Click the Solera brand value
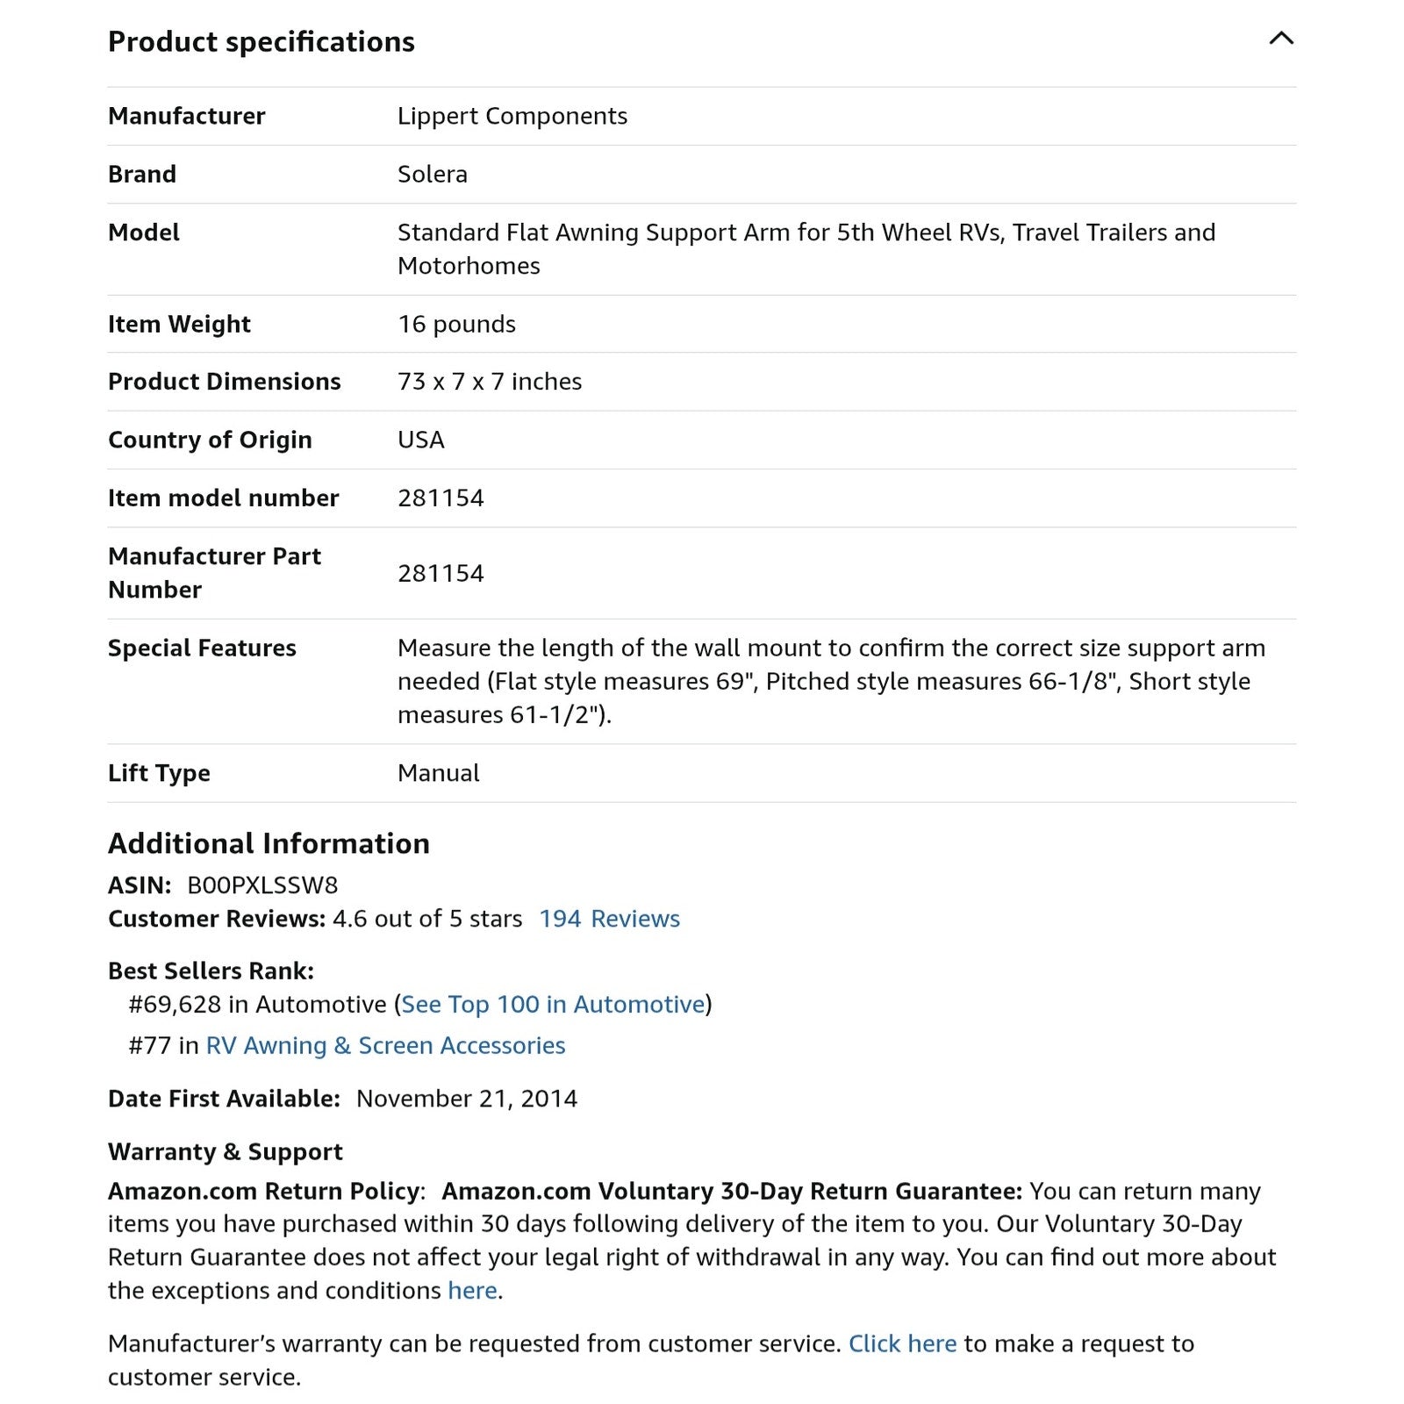The width and height of the screenshot is (1404, 1404). [x=432, y=174]
